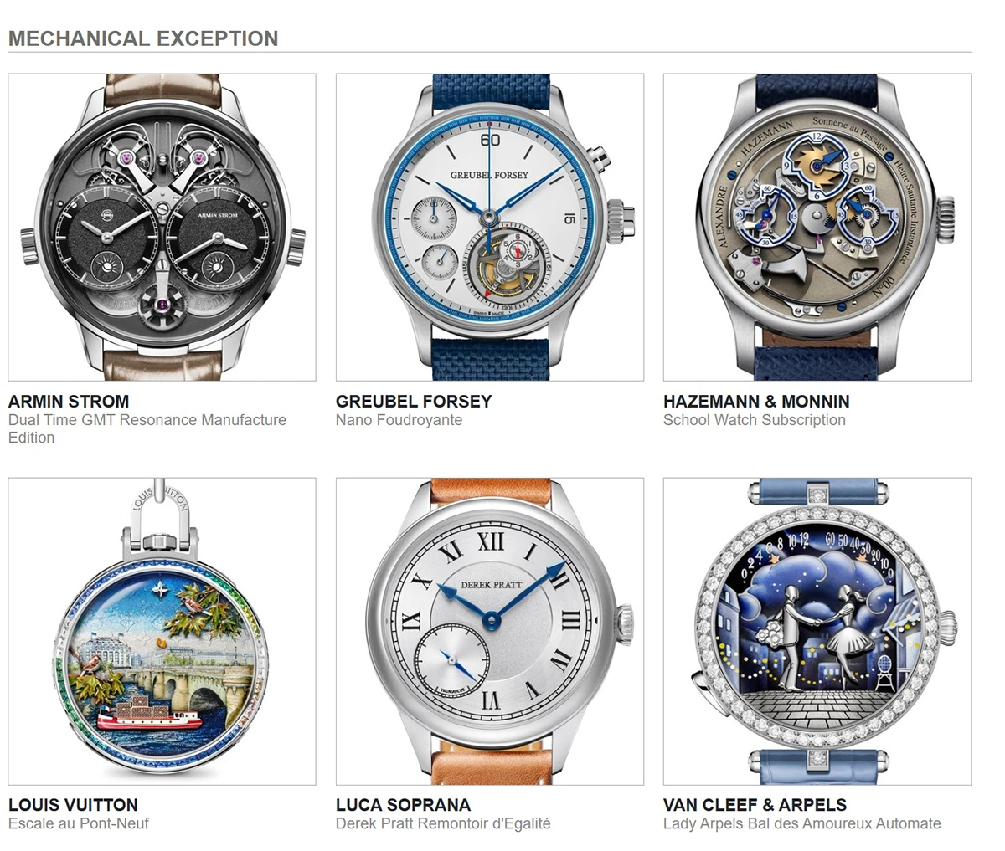Click the LUCA SOPRANA brand name
The height and width of the screenshot is (851, 1005).
(404, 805)
